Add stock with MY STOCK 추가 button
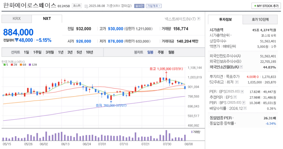This screenshot has width=283, height=149. pos(266,6)
